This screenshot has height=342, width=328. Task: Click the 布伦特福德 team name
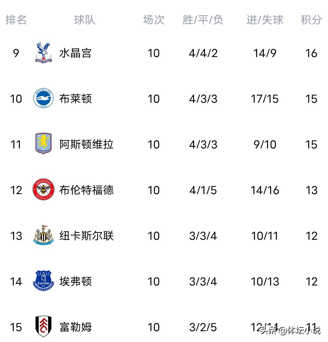86,190
